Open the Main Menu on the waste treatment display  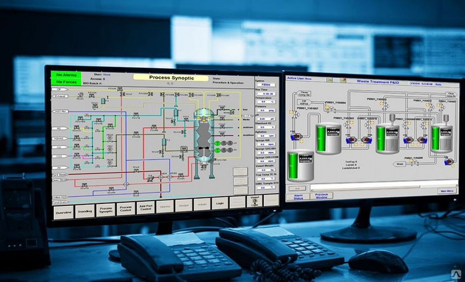pyautogui.click(x=445, y=190)
